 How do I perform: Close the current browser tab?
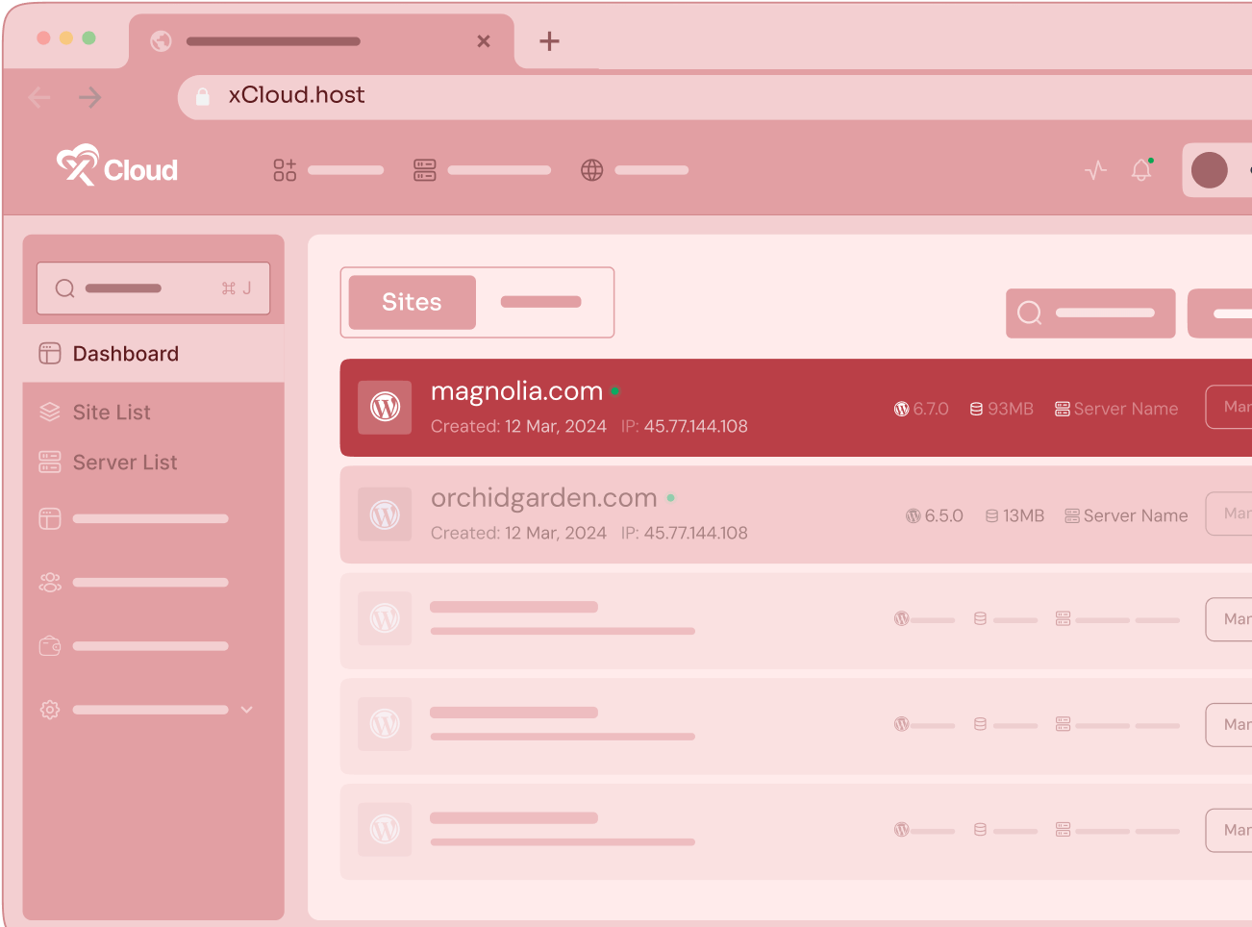point(484,41)
